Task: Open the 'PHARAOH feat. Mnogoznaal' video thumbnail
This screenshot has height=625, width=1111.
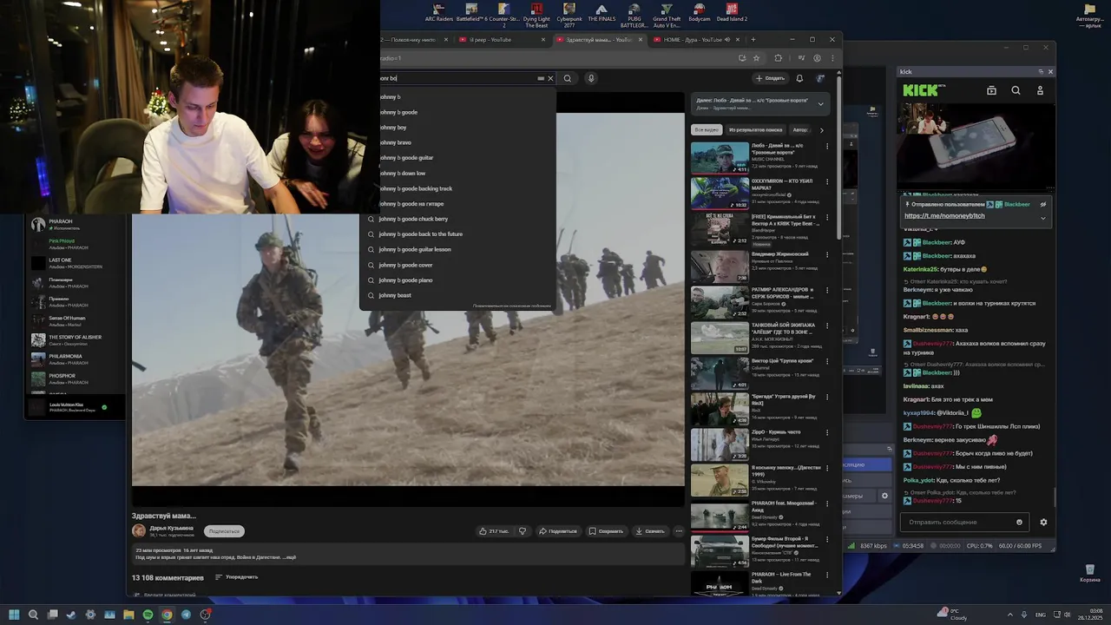Action: 720,516
